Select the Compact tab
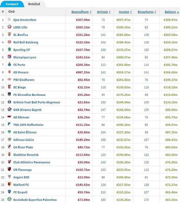The width and height of the screenshot is (180, 203). click(x=12, y=4)
